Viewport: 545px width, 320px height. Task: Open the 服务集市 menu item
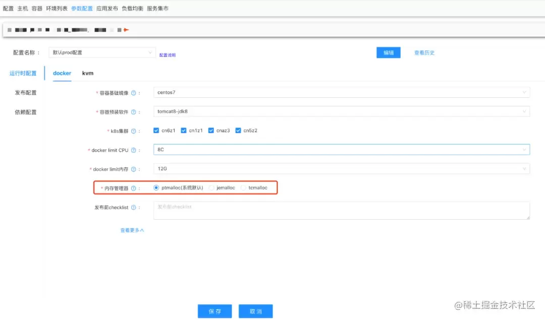[158, 9]
